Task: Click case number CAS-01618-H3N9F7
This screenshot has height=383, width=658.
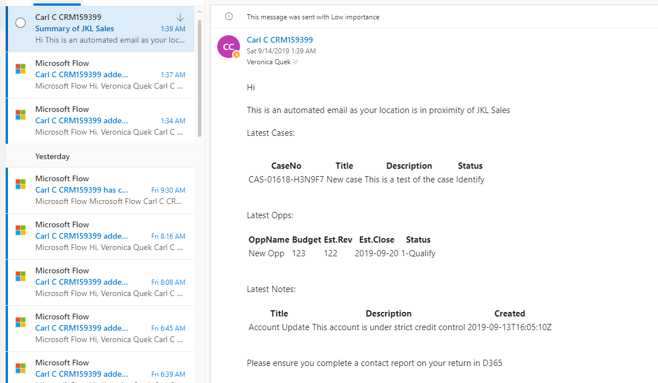Action: click(x=286, y=180)
